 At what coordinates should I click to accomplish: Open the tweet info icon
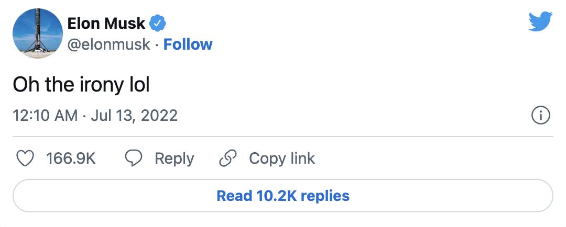540,115
